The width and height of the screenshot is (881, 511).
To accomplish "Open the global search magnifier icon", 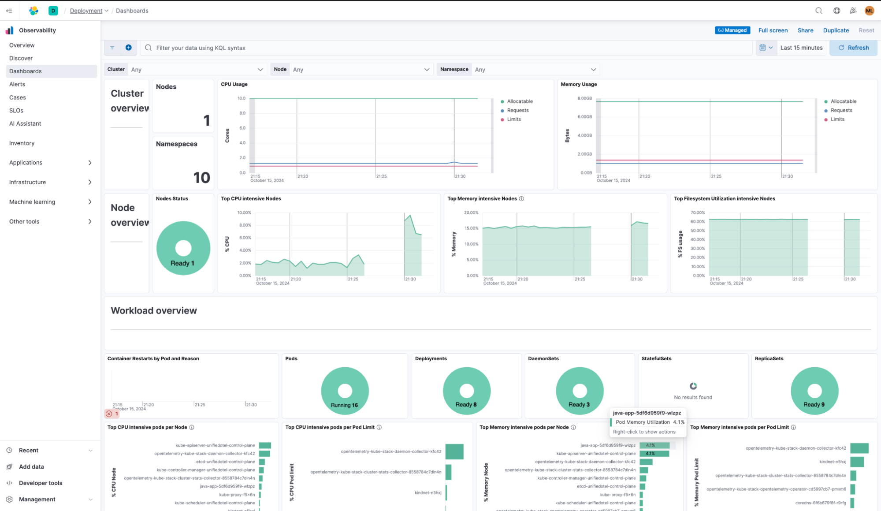I will pyautogui.click(x=818, y=11).
